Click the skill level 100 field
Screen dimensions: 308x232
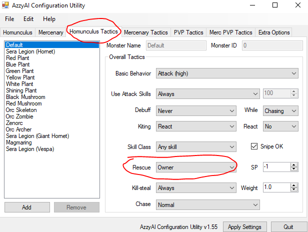[x=277, y=93]
